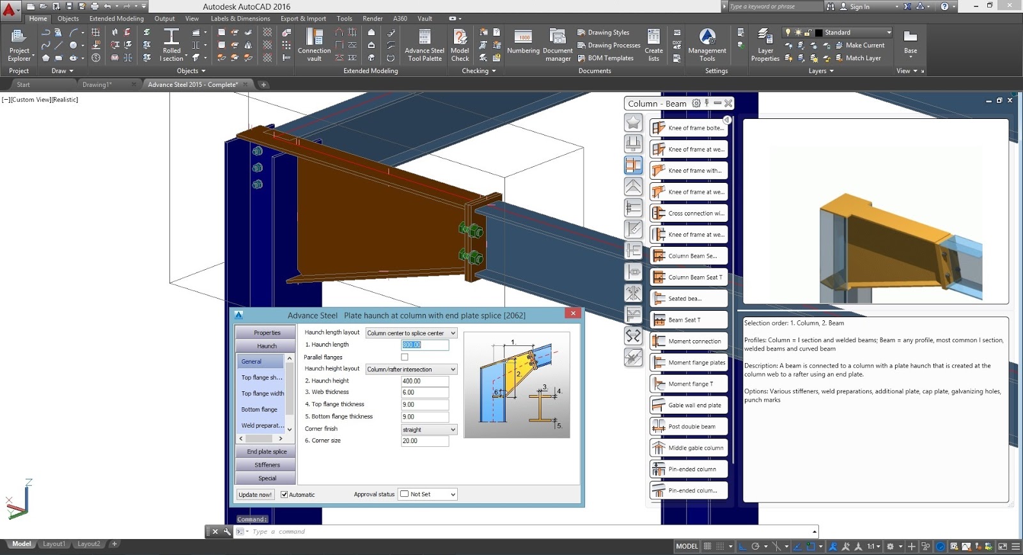The width and height of the screenshot is (1023, 555).
Task: Open Advance Steel Tool Palette
Action: [x=425, y=45]
